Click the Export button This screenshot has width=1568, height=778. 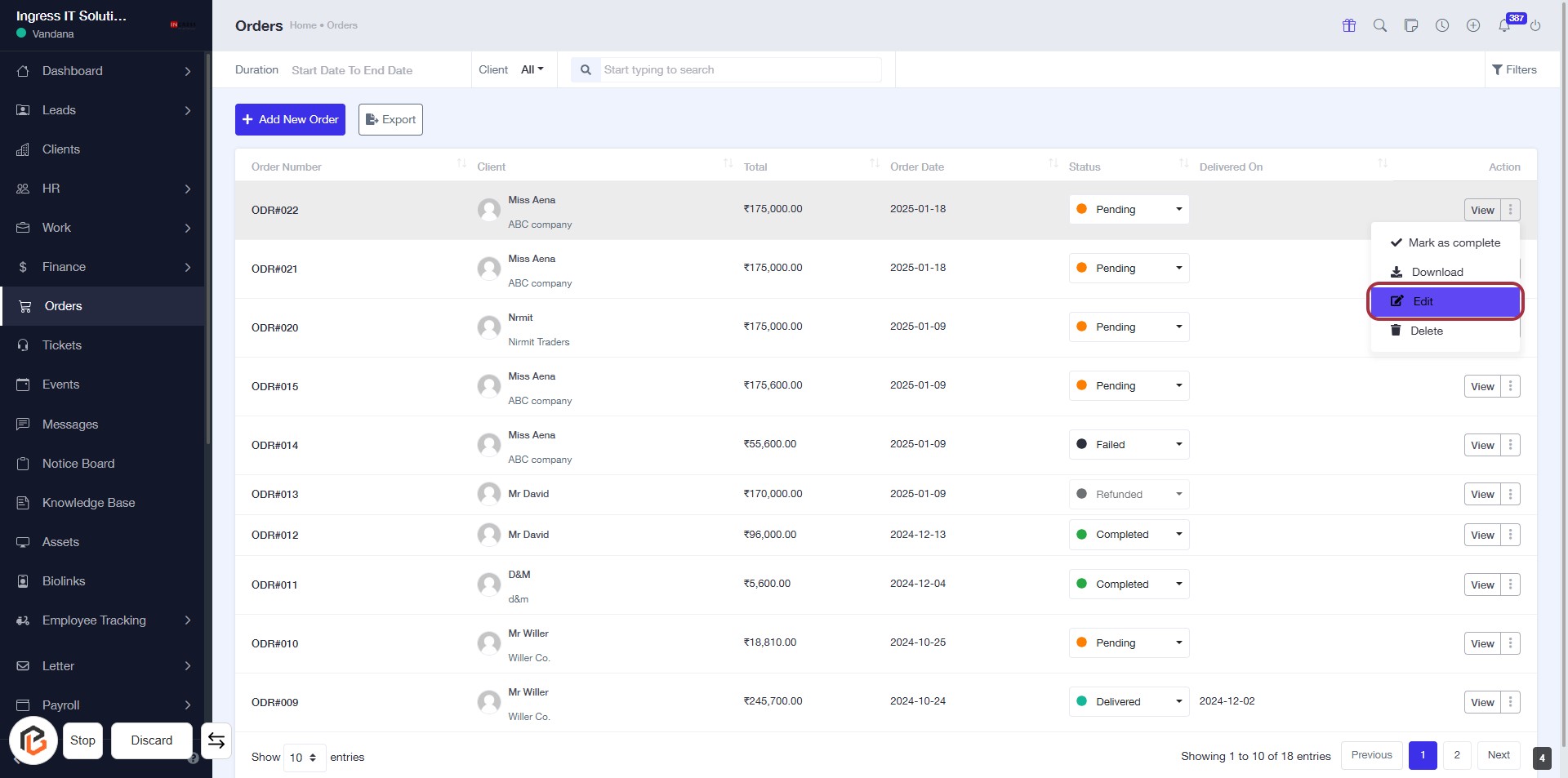[390, 119]
